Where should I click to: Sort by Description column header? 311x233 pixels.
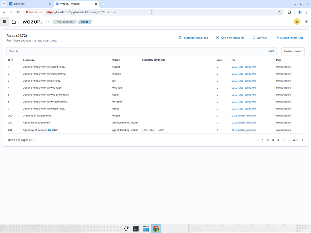pyautogui.click(x=29, y=60)
